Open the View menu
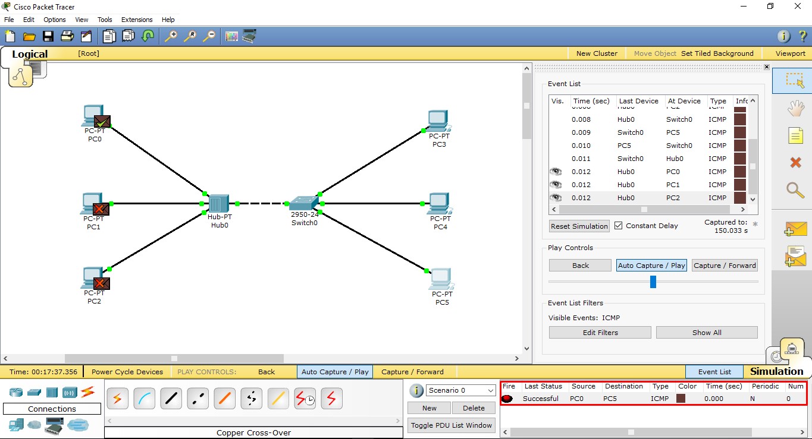The width and height of the screenshot is (812, 439). (x=81, y=20)
